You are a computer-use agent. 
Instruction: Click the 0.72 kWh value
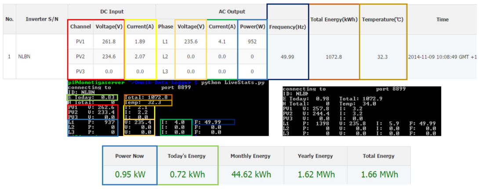click(186, 175)
